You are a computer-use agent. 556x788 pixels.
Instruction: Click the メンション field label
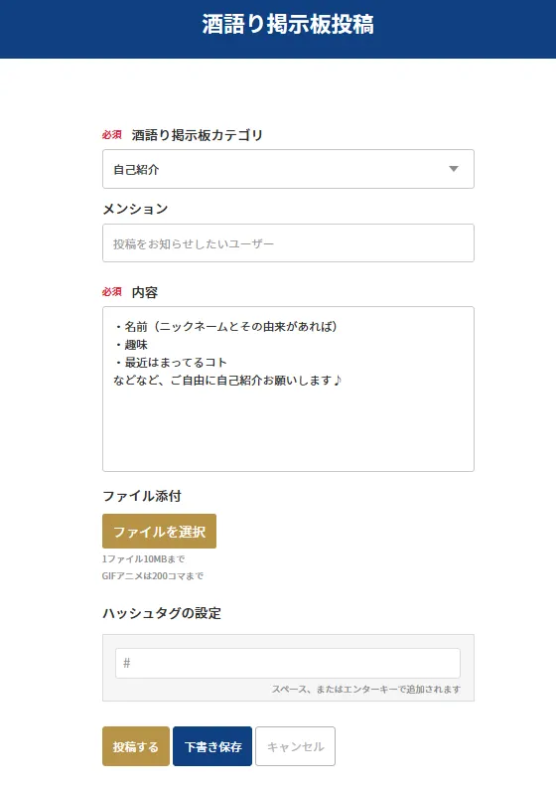pyautogui.click(x=135, y=209)
